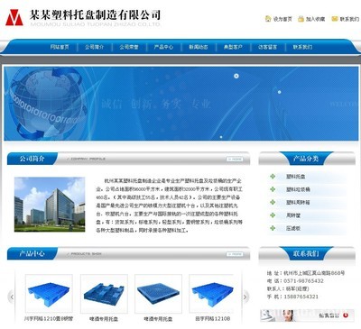Click the 公司简介 section heading

click(x=32, y=159)
